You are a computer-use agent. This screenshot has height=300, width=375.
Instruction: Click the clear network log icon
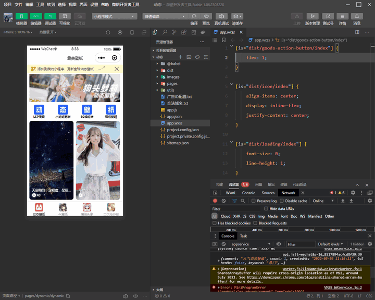coord(223,201)
